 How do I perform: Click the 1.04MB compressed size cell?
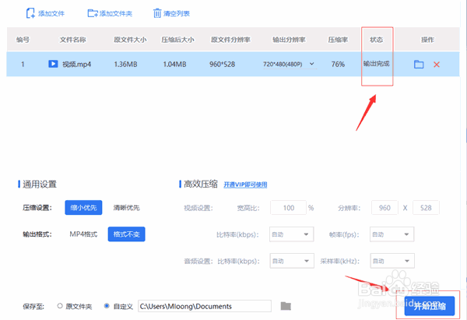175,64
